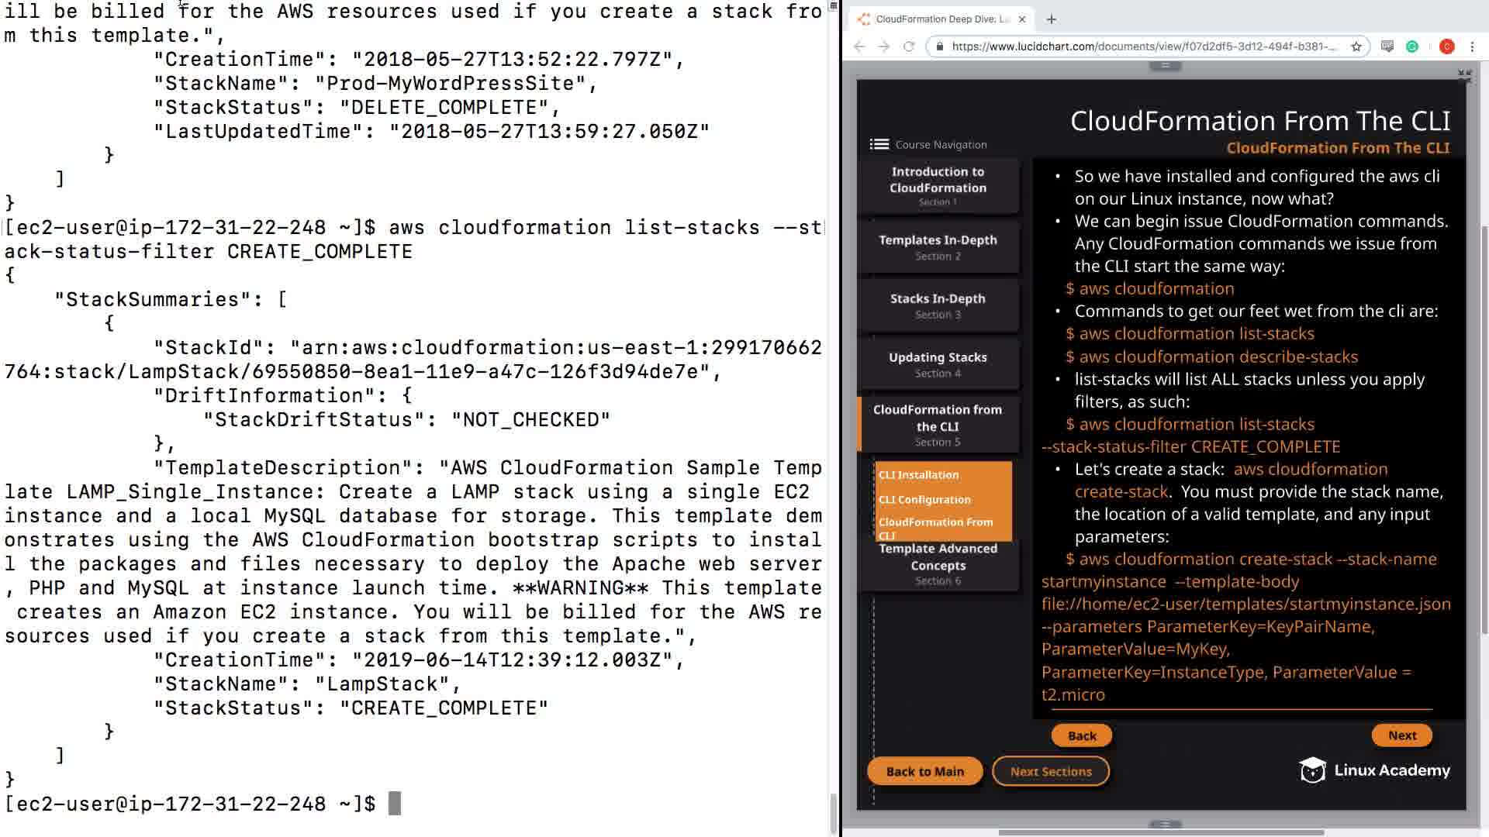Select the CLI Configuration sub-item
The image size is (1489, 837).
(x=924, y=500)
